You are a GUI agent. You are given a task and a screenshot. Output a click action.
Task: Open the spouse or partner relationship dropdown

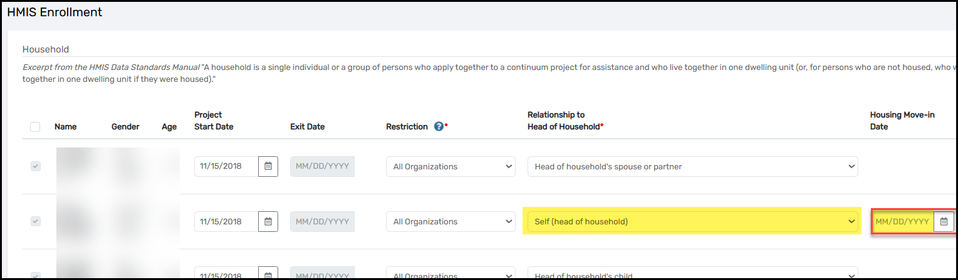(x=693, y=166)
